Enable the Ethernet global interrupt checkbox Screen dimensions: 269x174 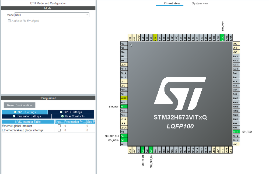[x=59, y=126]
